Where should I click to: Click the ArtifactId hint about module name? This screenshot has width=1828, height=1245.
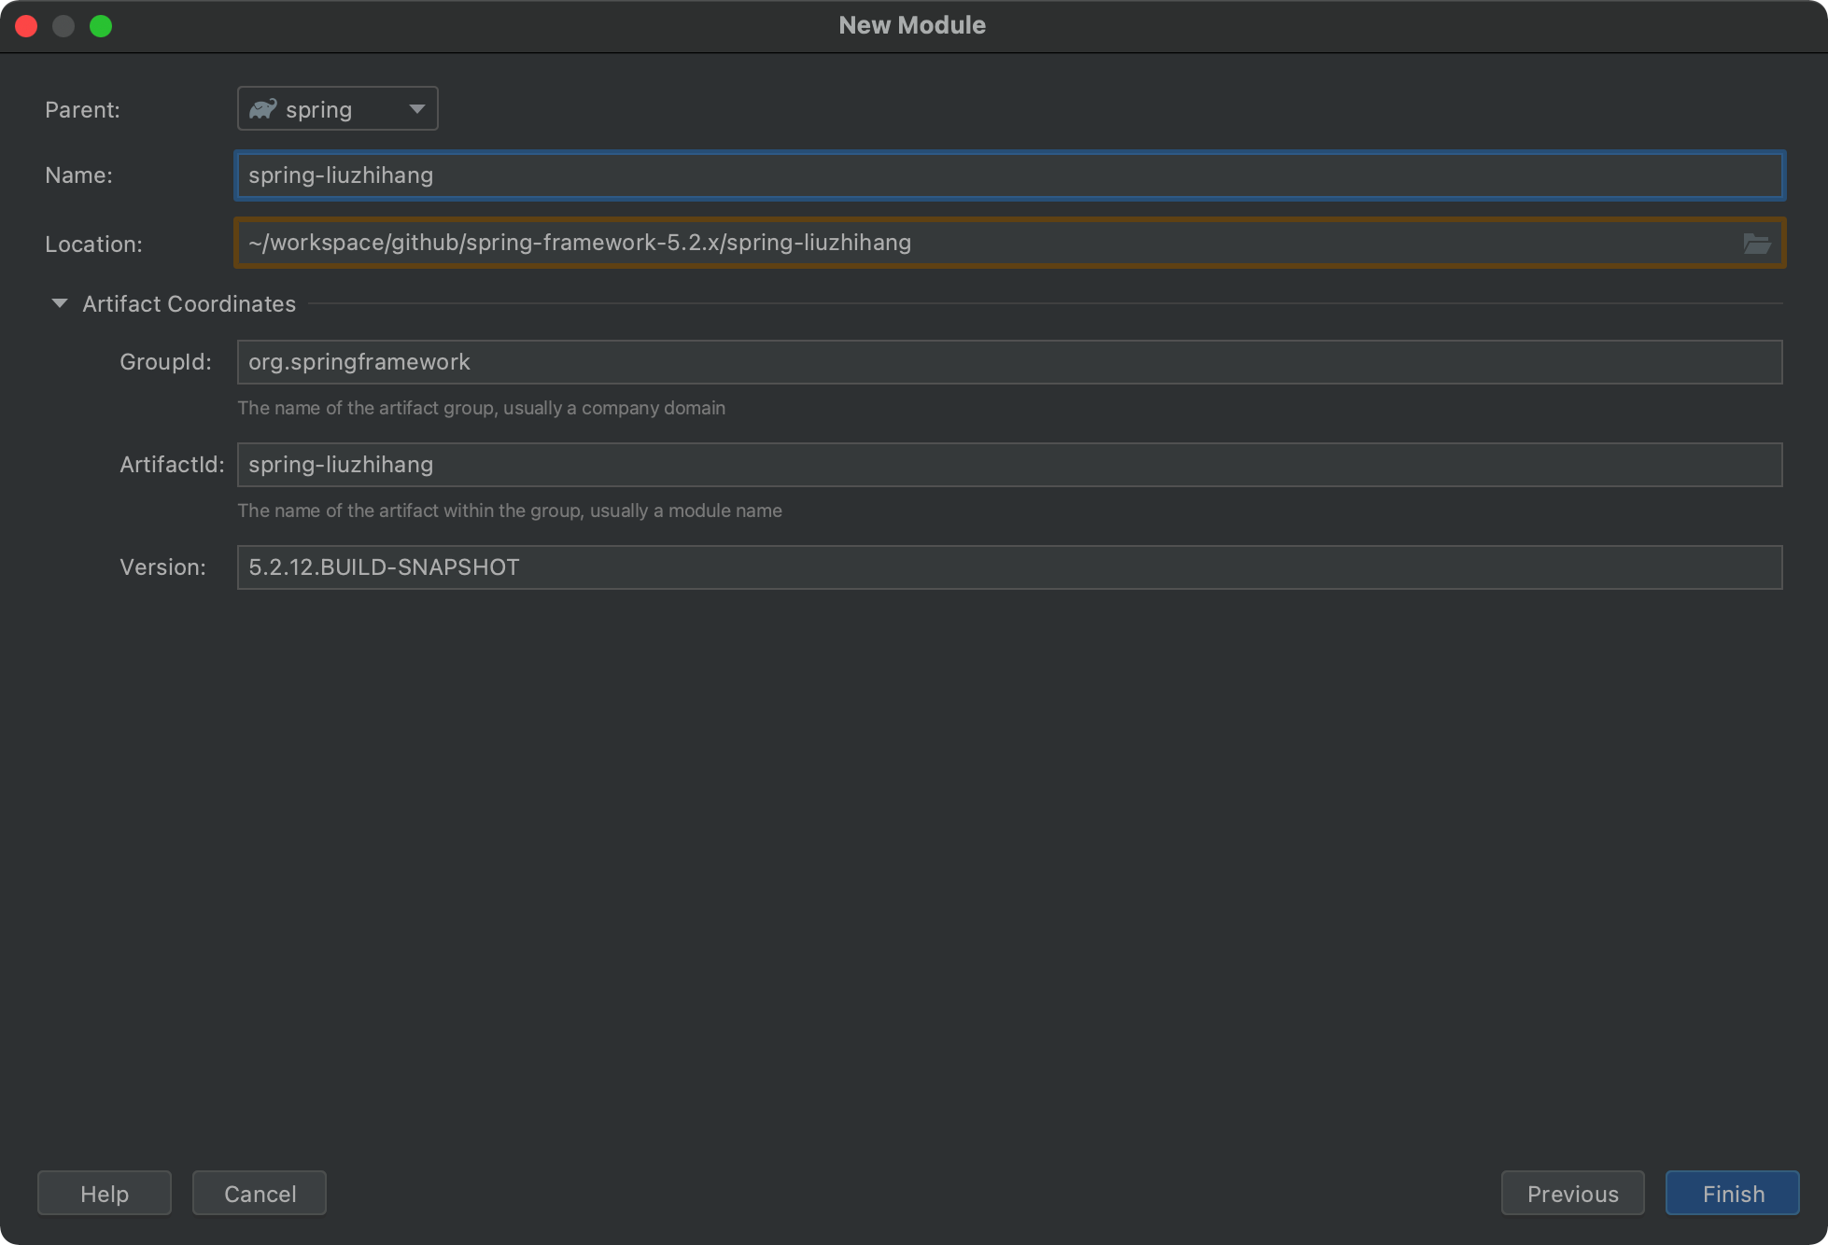click(x=510, y=511)
